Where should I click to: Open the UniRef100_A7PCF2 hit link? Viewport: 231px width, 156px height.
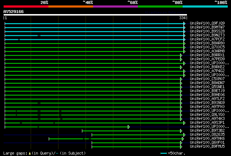tap(207, 39)
